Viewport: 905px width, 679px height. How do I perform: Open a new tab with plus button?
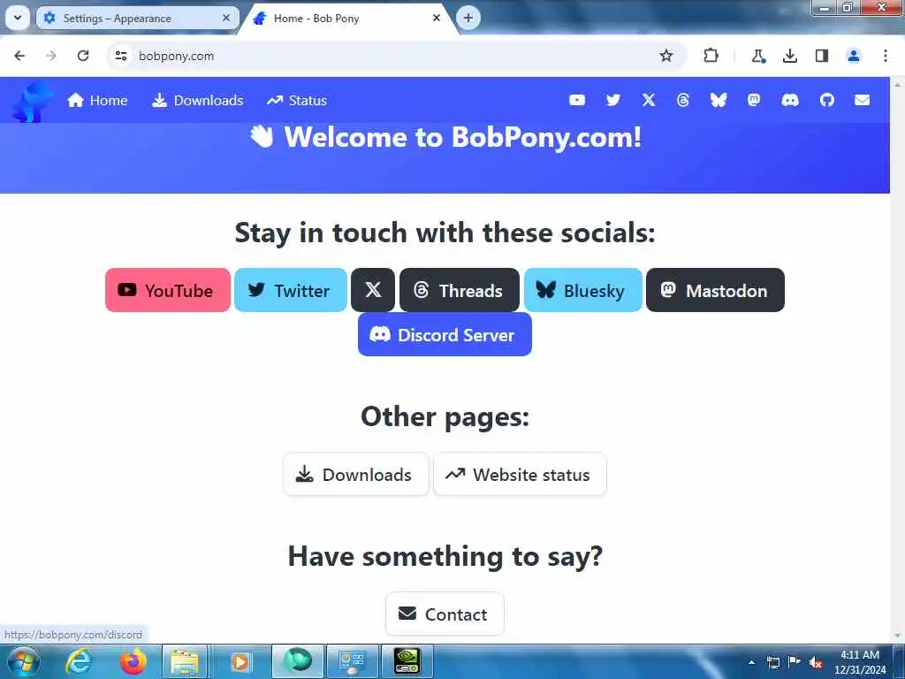(x=468, y=18)
